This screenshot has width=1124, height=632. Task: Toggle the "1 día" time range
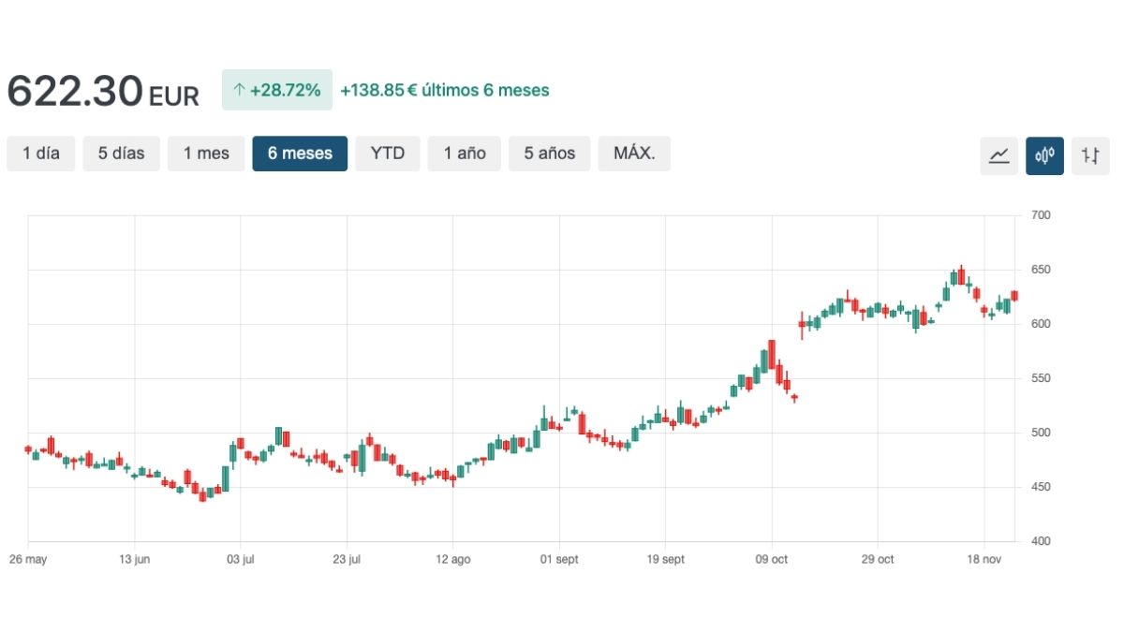40,153
